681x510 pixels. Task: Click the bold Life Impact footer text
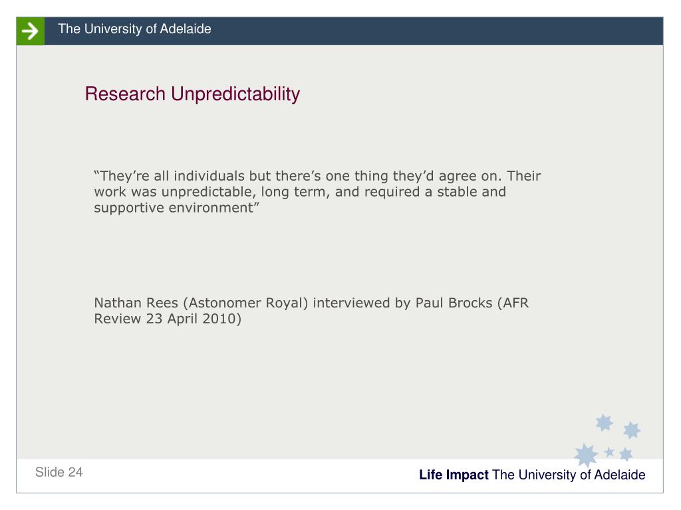coord(454,475)
